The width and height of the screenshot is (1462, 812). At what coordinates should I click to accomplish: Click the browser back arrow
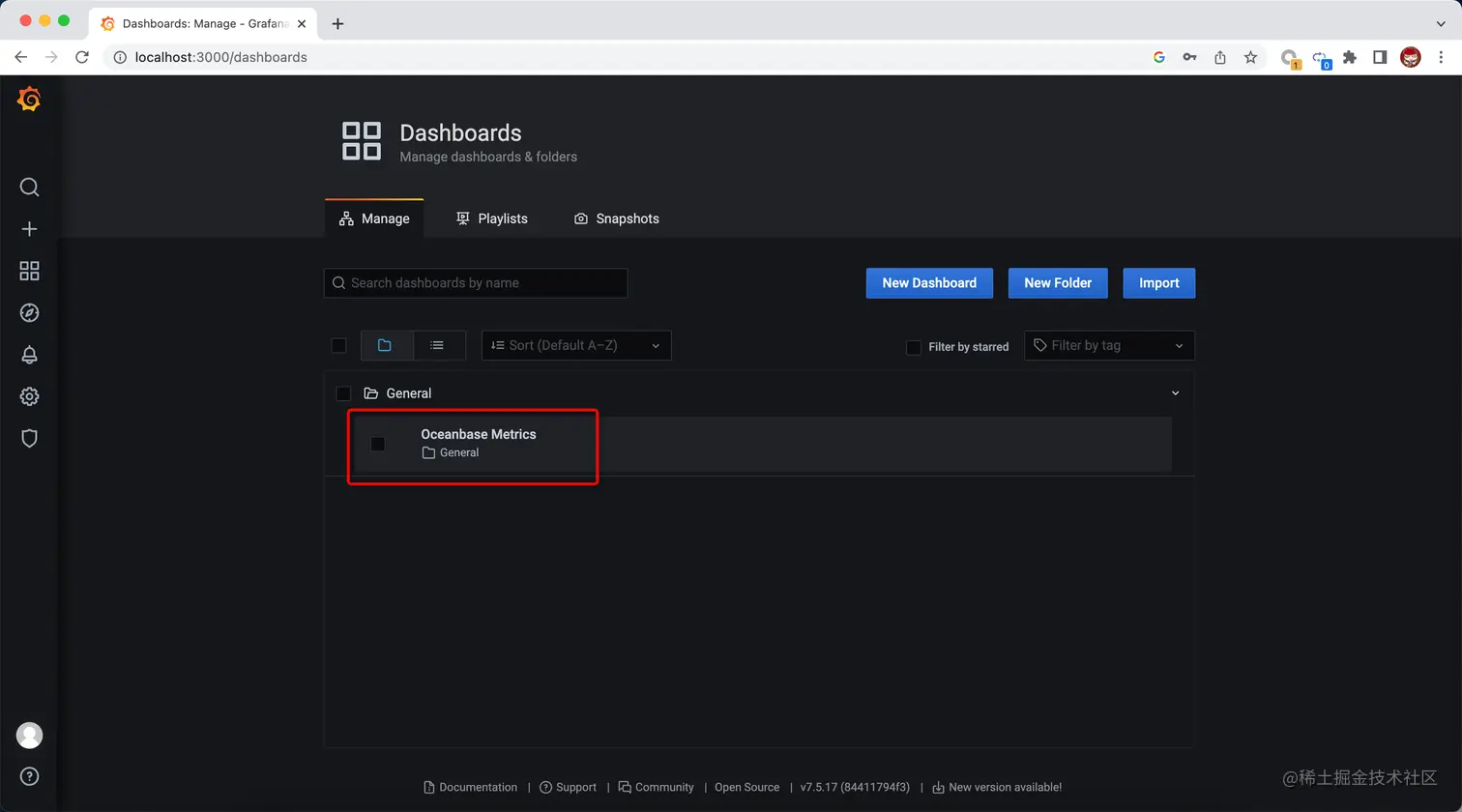20,57
